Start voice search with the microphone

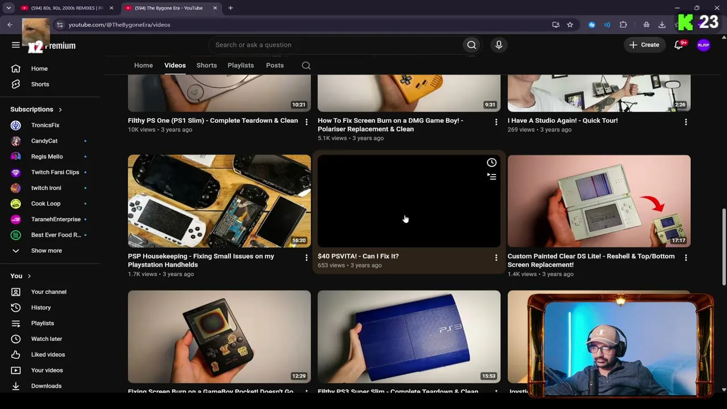[x=499, y=45]
